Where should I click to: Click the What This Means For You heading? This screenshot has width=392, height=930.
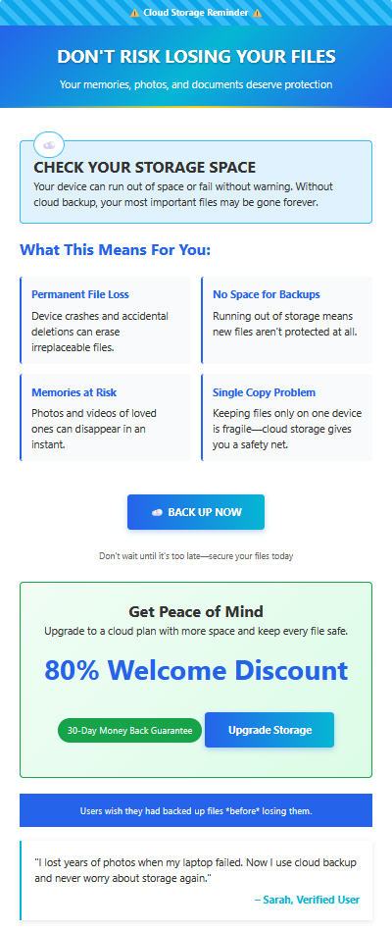point(116,250)
